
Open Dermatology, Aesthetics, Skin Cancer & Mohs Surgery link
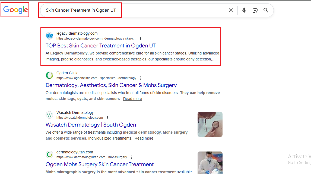coord(111,85)
